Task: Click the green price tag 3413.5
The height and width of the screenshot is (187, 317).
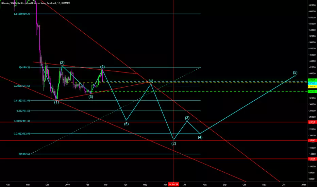Action: [312, 91]
